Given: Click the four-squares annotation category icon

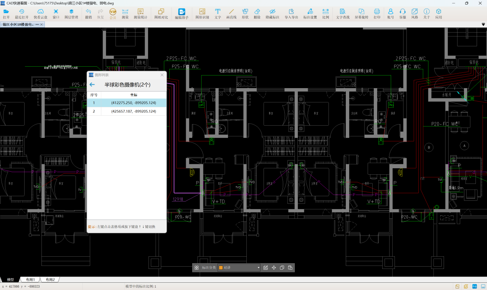Looking at the screenshot, I should pos(196,268).
